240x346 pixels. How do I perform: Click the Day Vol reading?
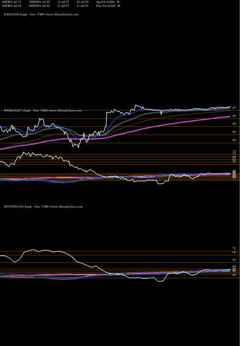click(108, 6)
